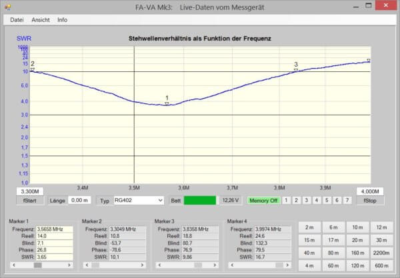400x278 pixels.
Task: Click the fStart button
Action: (30, 201)
